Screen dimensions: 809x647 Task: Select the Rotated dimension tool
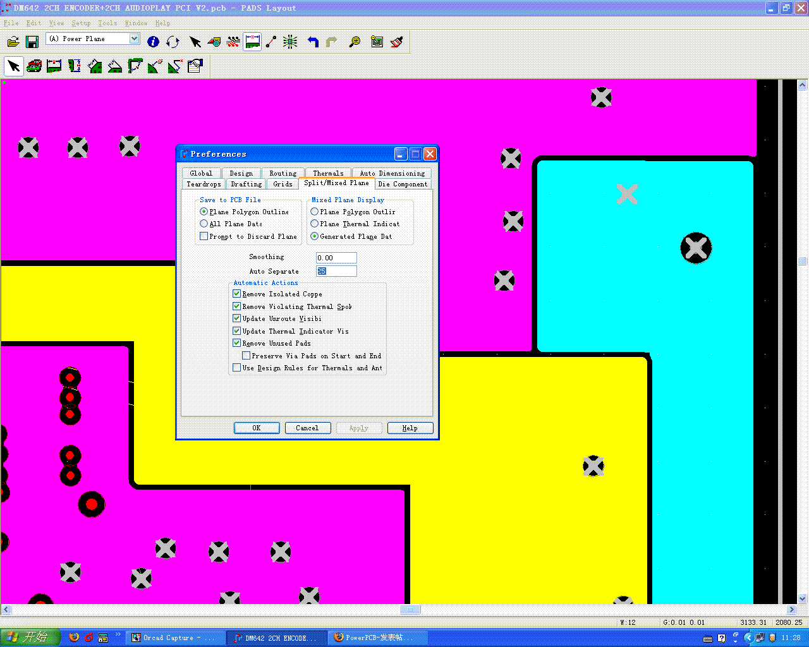(x=115, y=66)
